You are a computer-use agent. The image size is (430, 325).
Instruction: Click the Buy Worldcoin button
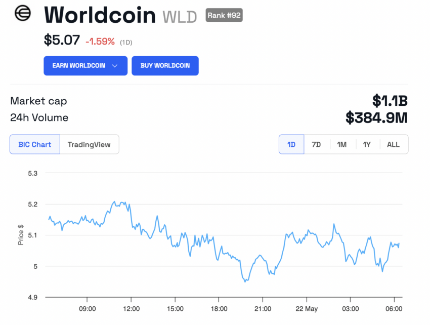(165, 65)
